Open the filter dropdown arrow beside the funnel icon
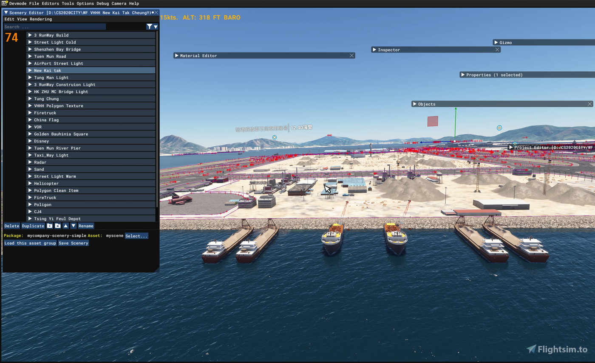 click(156, 26)
